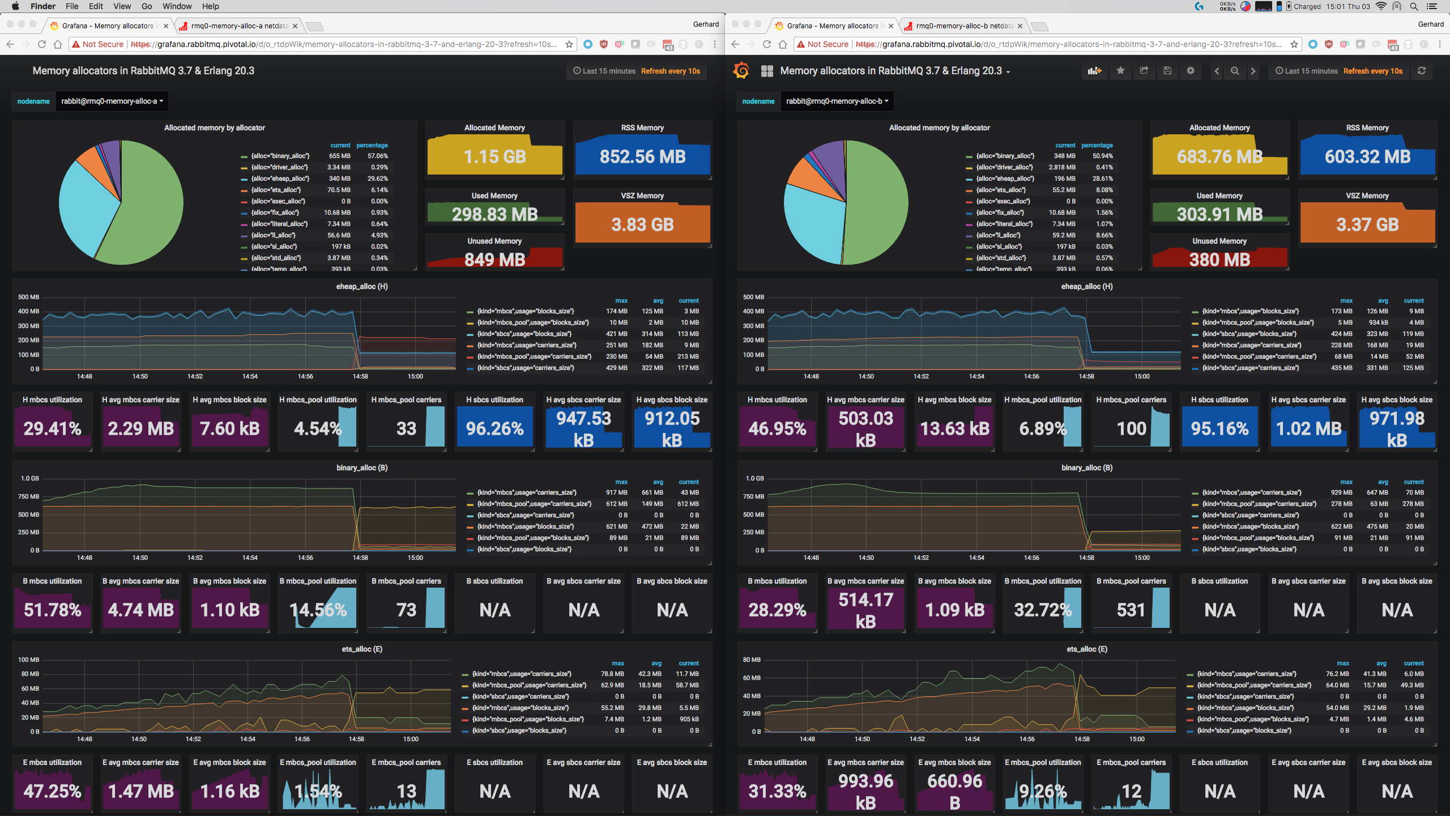Go back in the left browser window
Screen dimensions: 1450x816
[10, 44]
